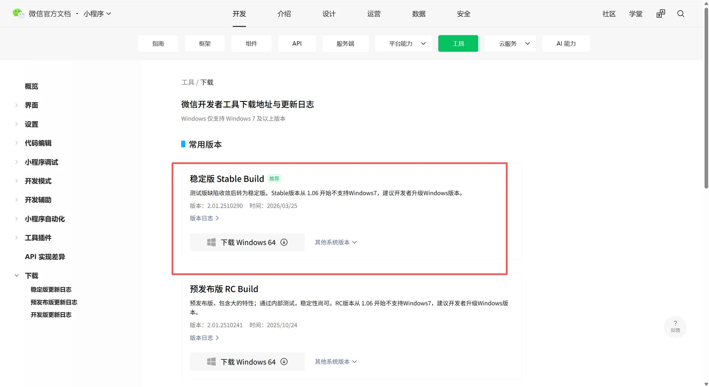709x387 pixels.
Task: Click the 预发布版 RC Build heading
Action: pos(224,289)
